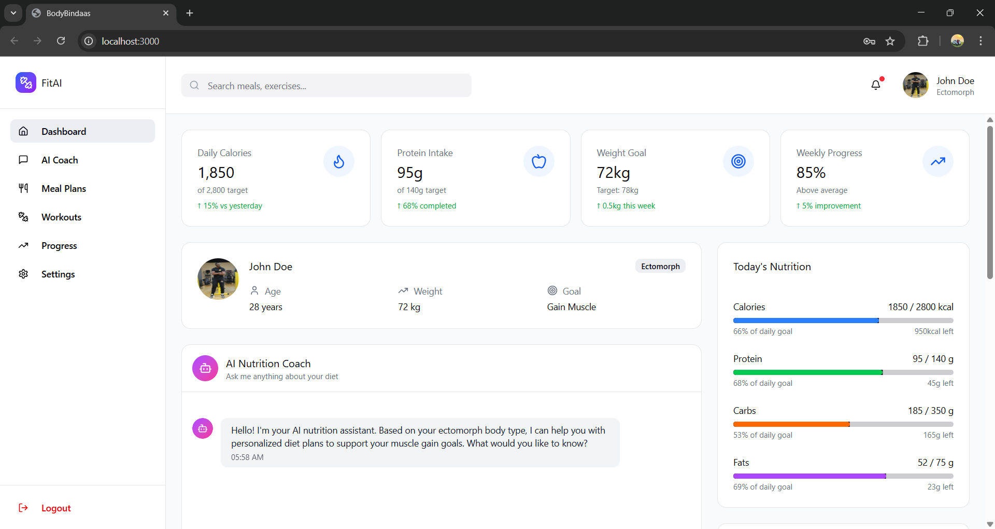Click the browser forward arrow

(x=37, y=41)
